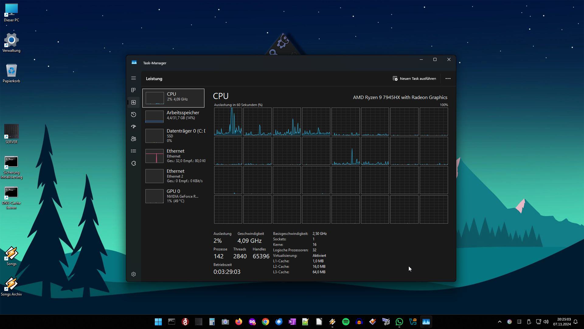
Task: Open the App history sidebar icon
Action: [133, 115]
